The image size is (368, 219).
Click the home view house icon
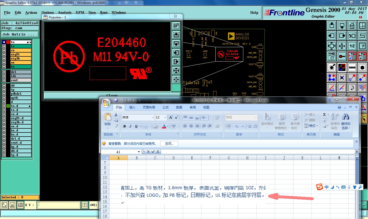[352, 26]
